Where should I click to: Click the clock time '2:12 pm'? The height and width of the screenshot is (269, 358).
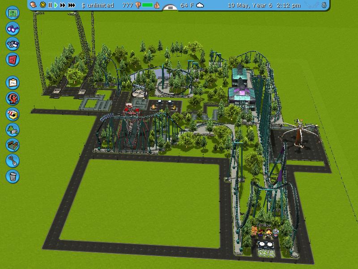click(x=288, y=5)
